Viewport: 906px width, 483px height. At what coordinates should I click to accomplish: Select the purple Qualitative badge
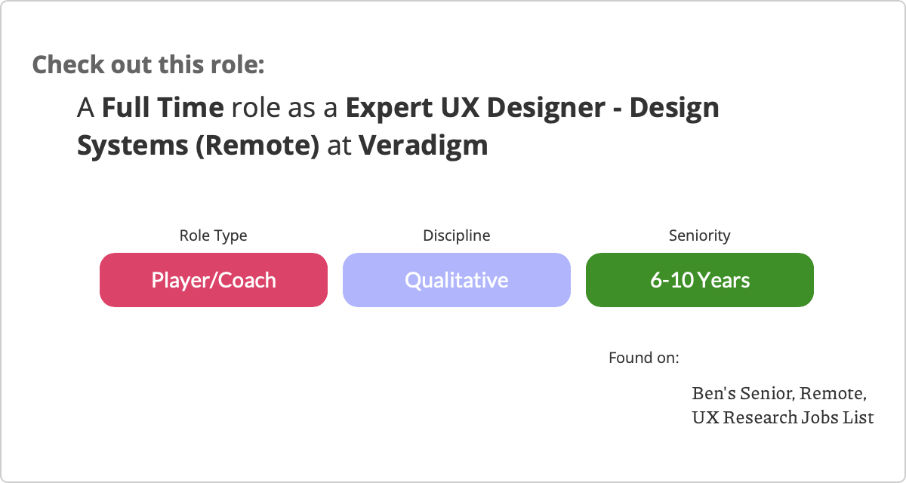(x=457, y=280)
